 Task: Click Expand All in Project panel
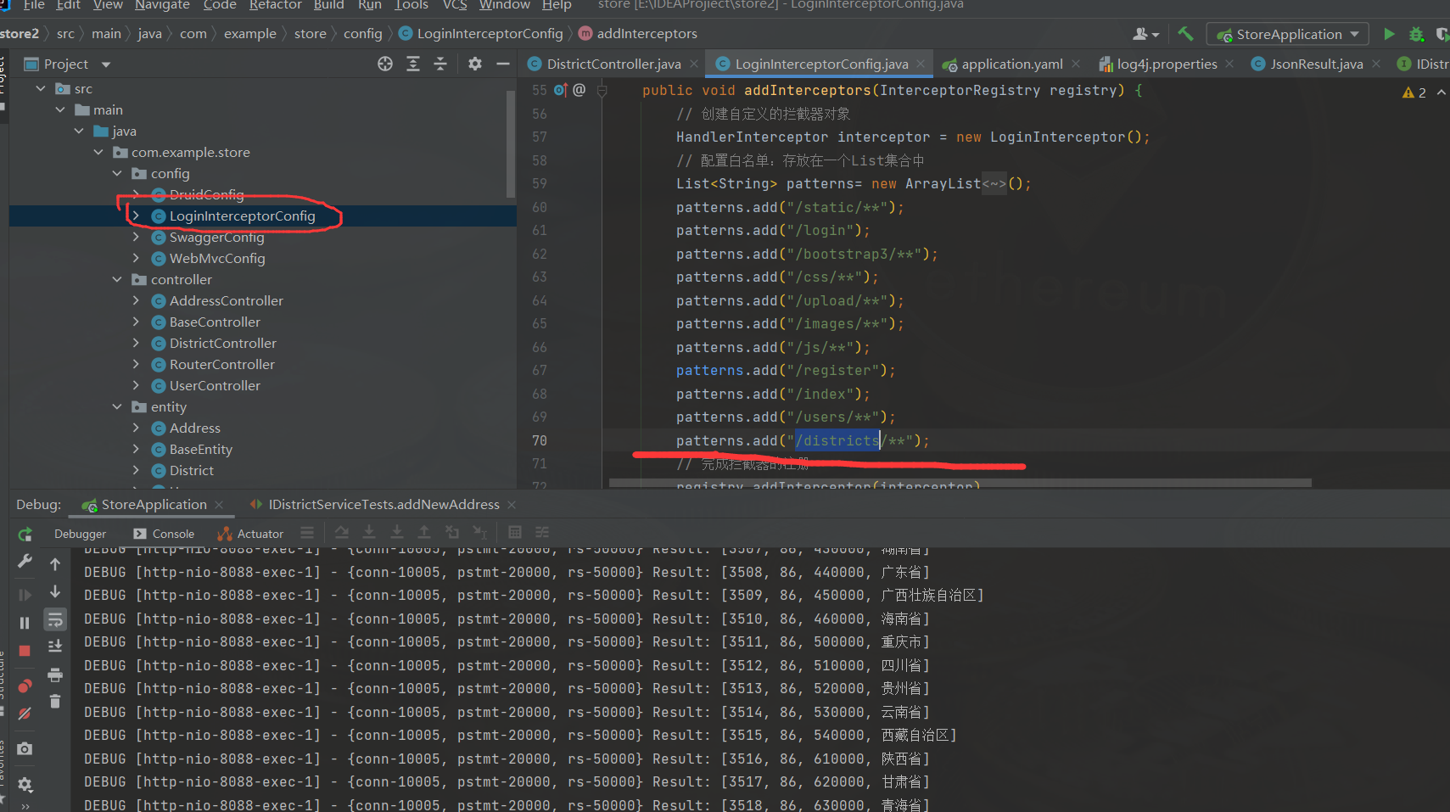[x=413, y=64]
